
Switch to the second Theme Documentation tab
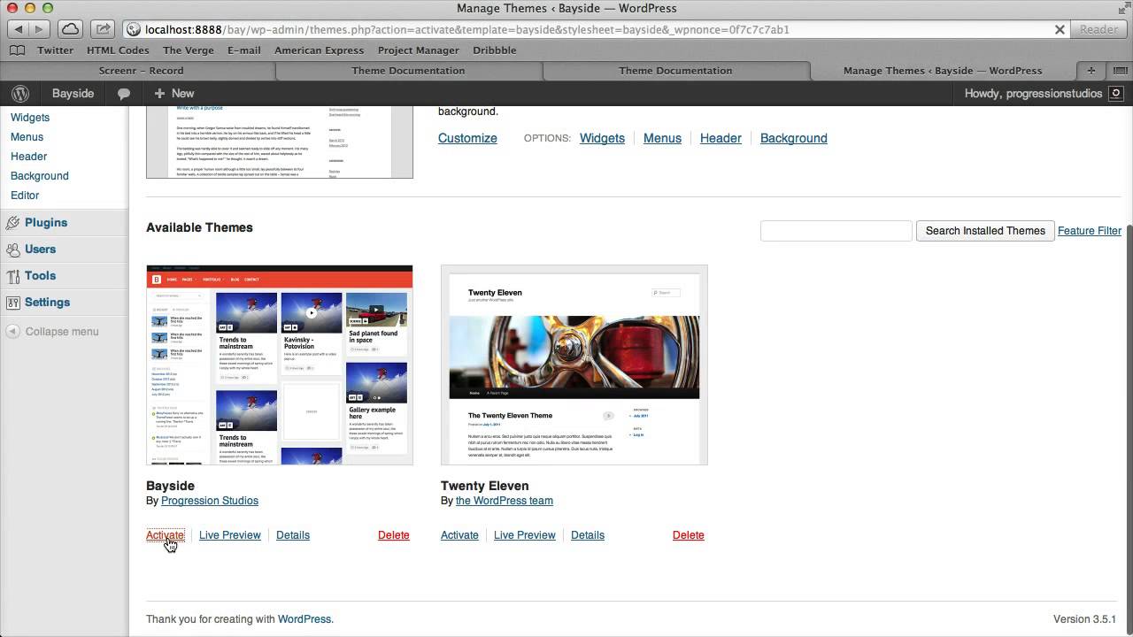(675, 71)
